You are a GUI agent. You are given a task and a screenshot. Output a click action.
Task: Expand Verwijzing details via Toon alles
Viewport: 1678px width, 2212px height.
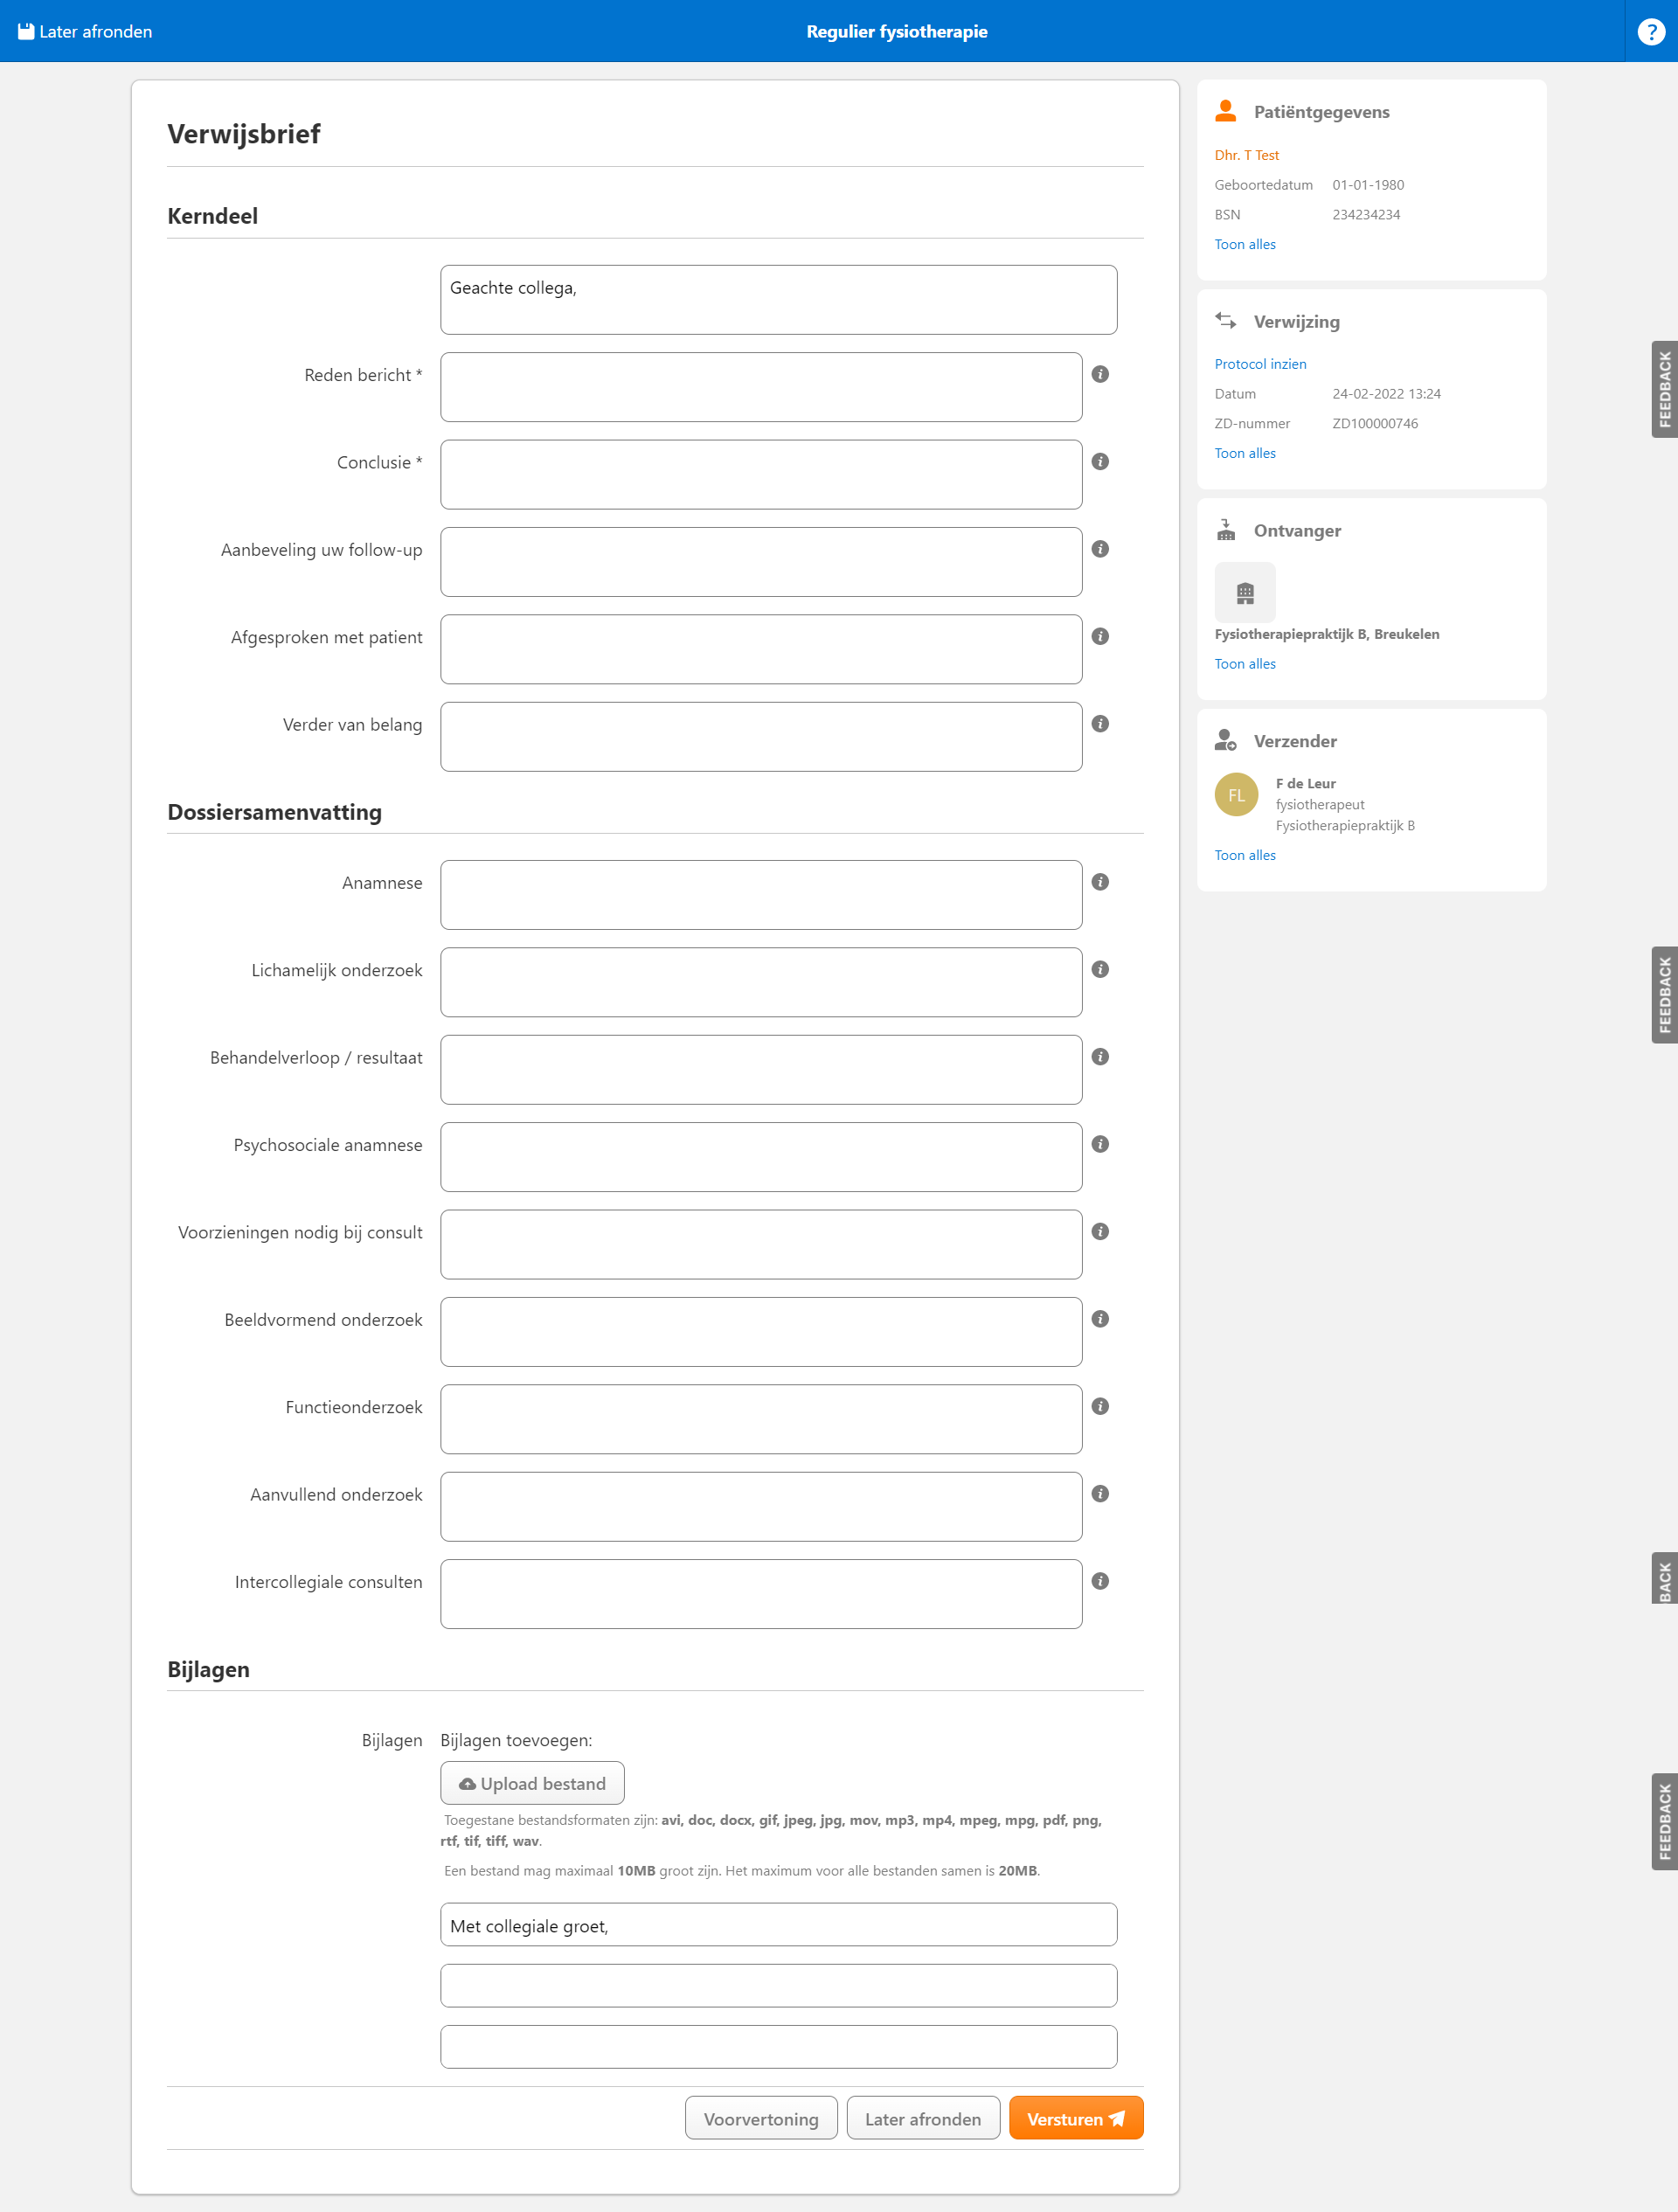(1244, 453)
